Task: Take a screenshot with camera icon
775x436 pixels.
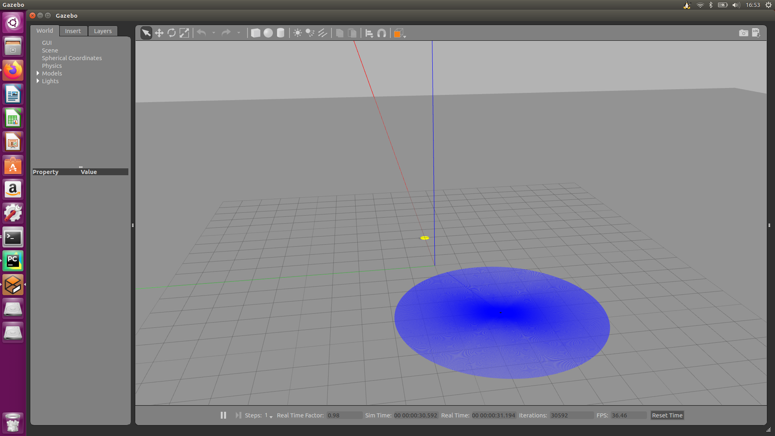Action: [x=743, y=33]
